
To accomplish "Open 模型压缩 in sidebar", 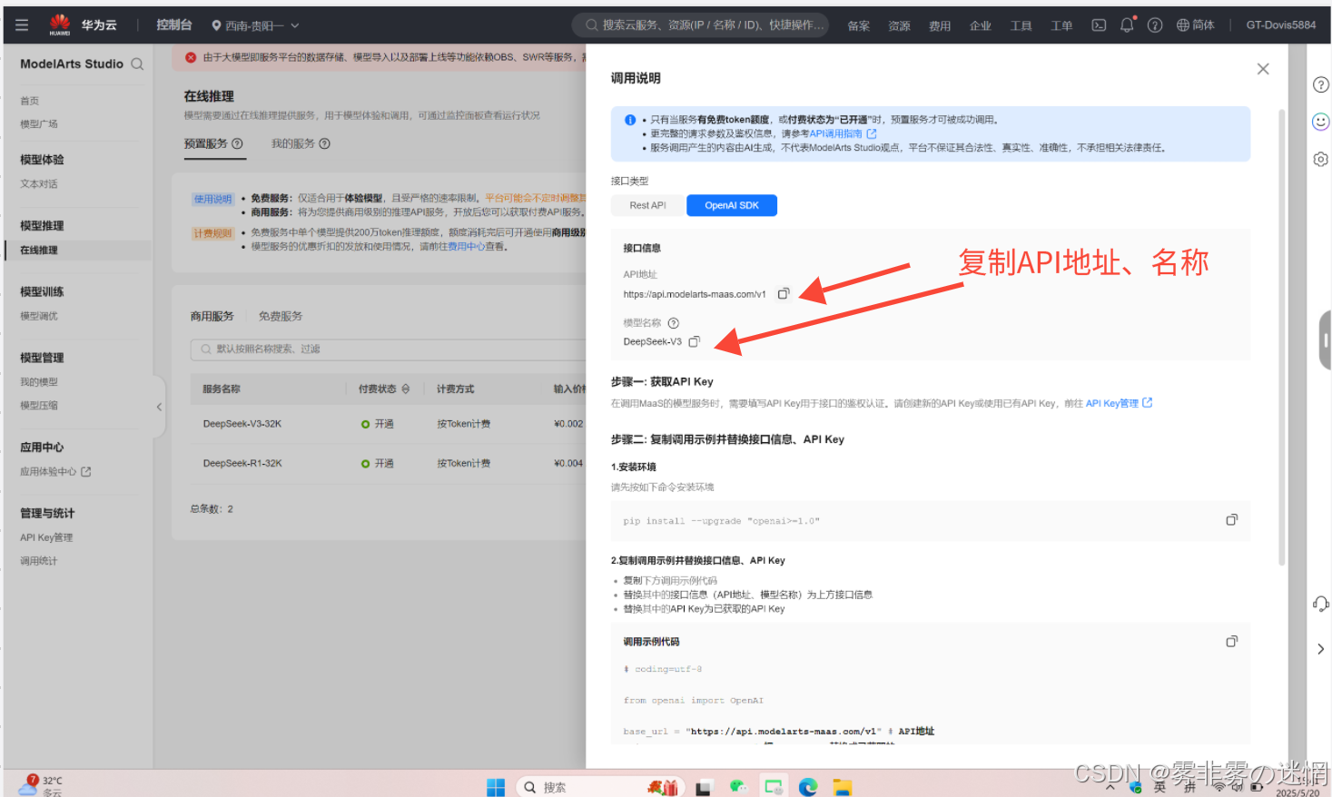I will (39, 406).
